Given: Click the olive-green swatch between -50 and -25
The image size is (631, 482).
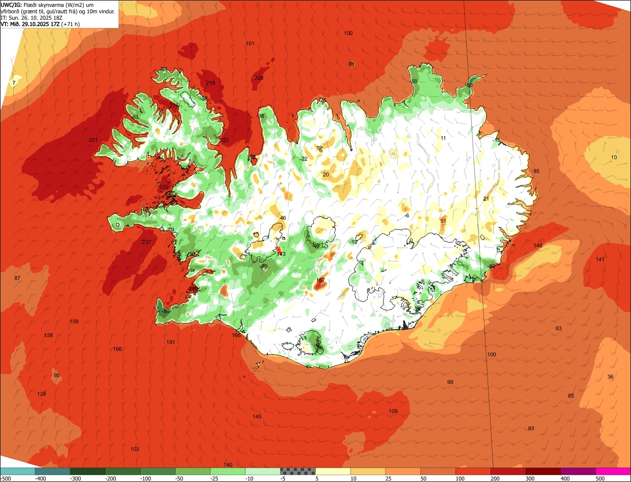Looking at the screenshot, I should 193,471.
